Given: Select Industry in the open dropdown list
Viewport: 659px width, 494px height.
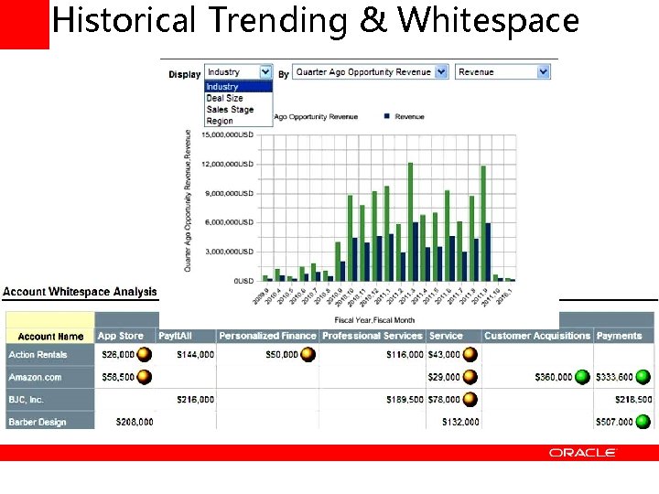Looking at the screenshot, I should coord(238,87).
